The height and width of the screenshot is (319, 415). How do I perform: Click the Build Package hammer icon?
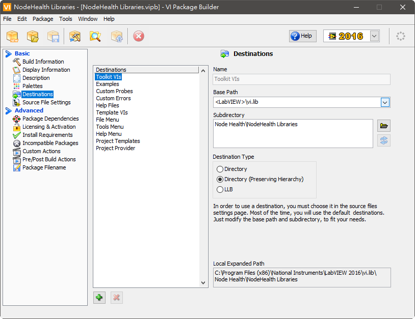(x=75, y=36)
